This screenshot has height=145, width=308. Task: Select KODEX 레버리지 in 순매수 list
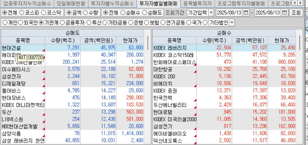pyautogui.click(x=224, y=48)
